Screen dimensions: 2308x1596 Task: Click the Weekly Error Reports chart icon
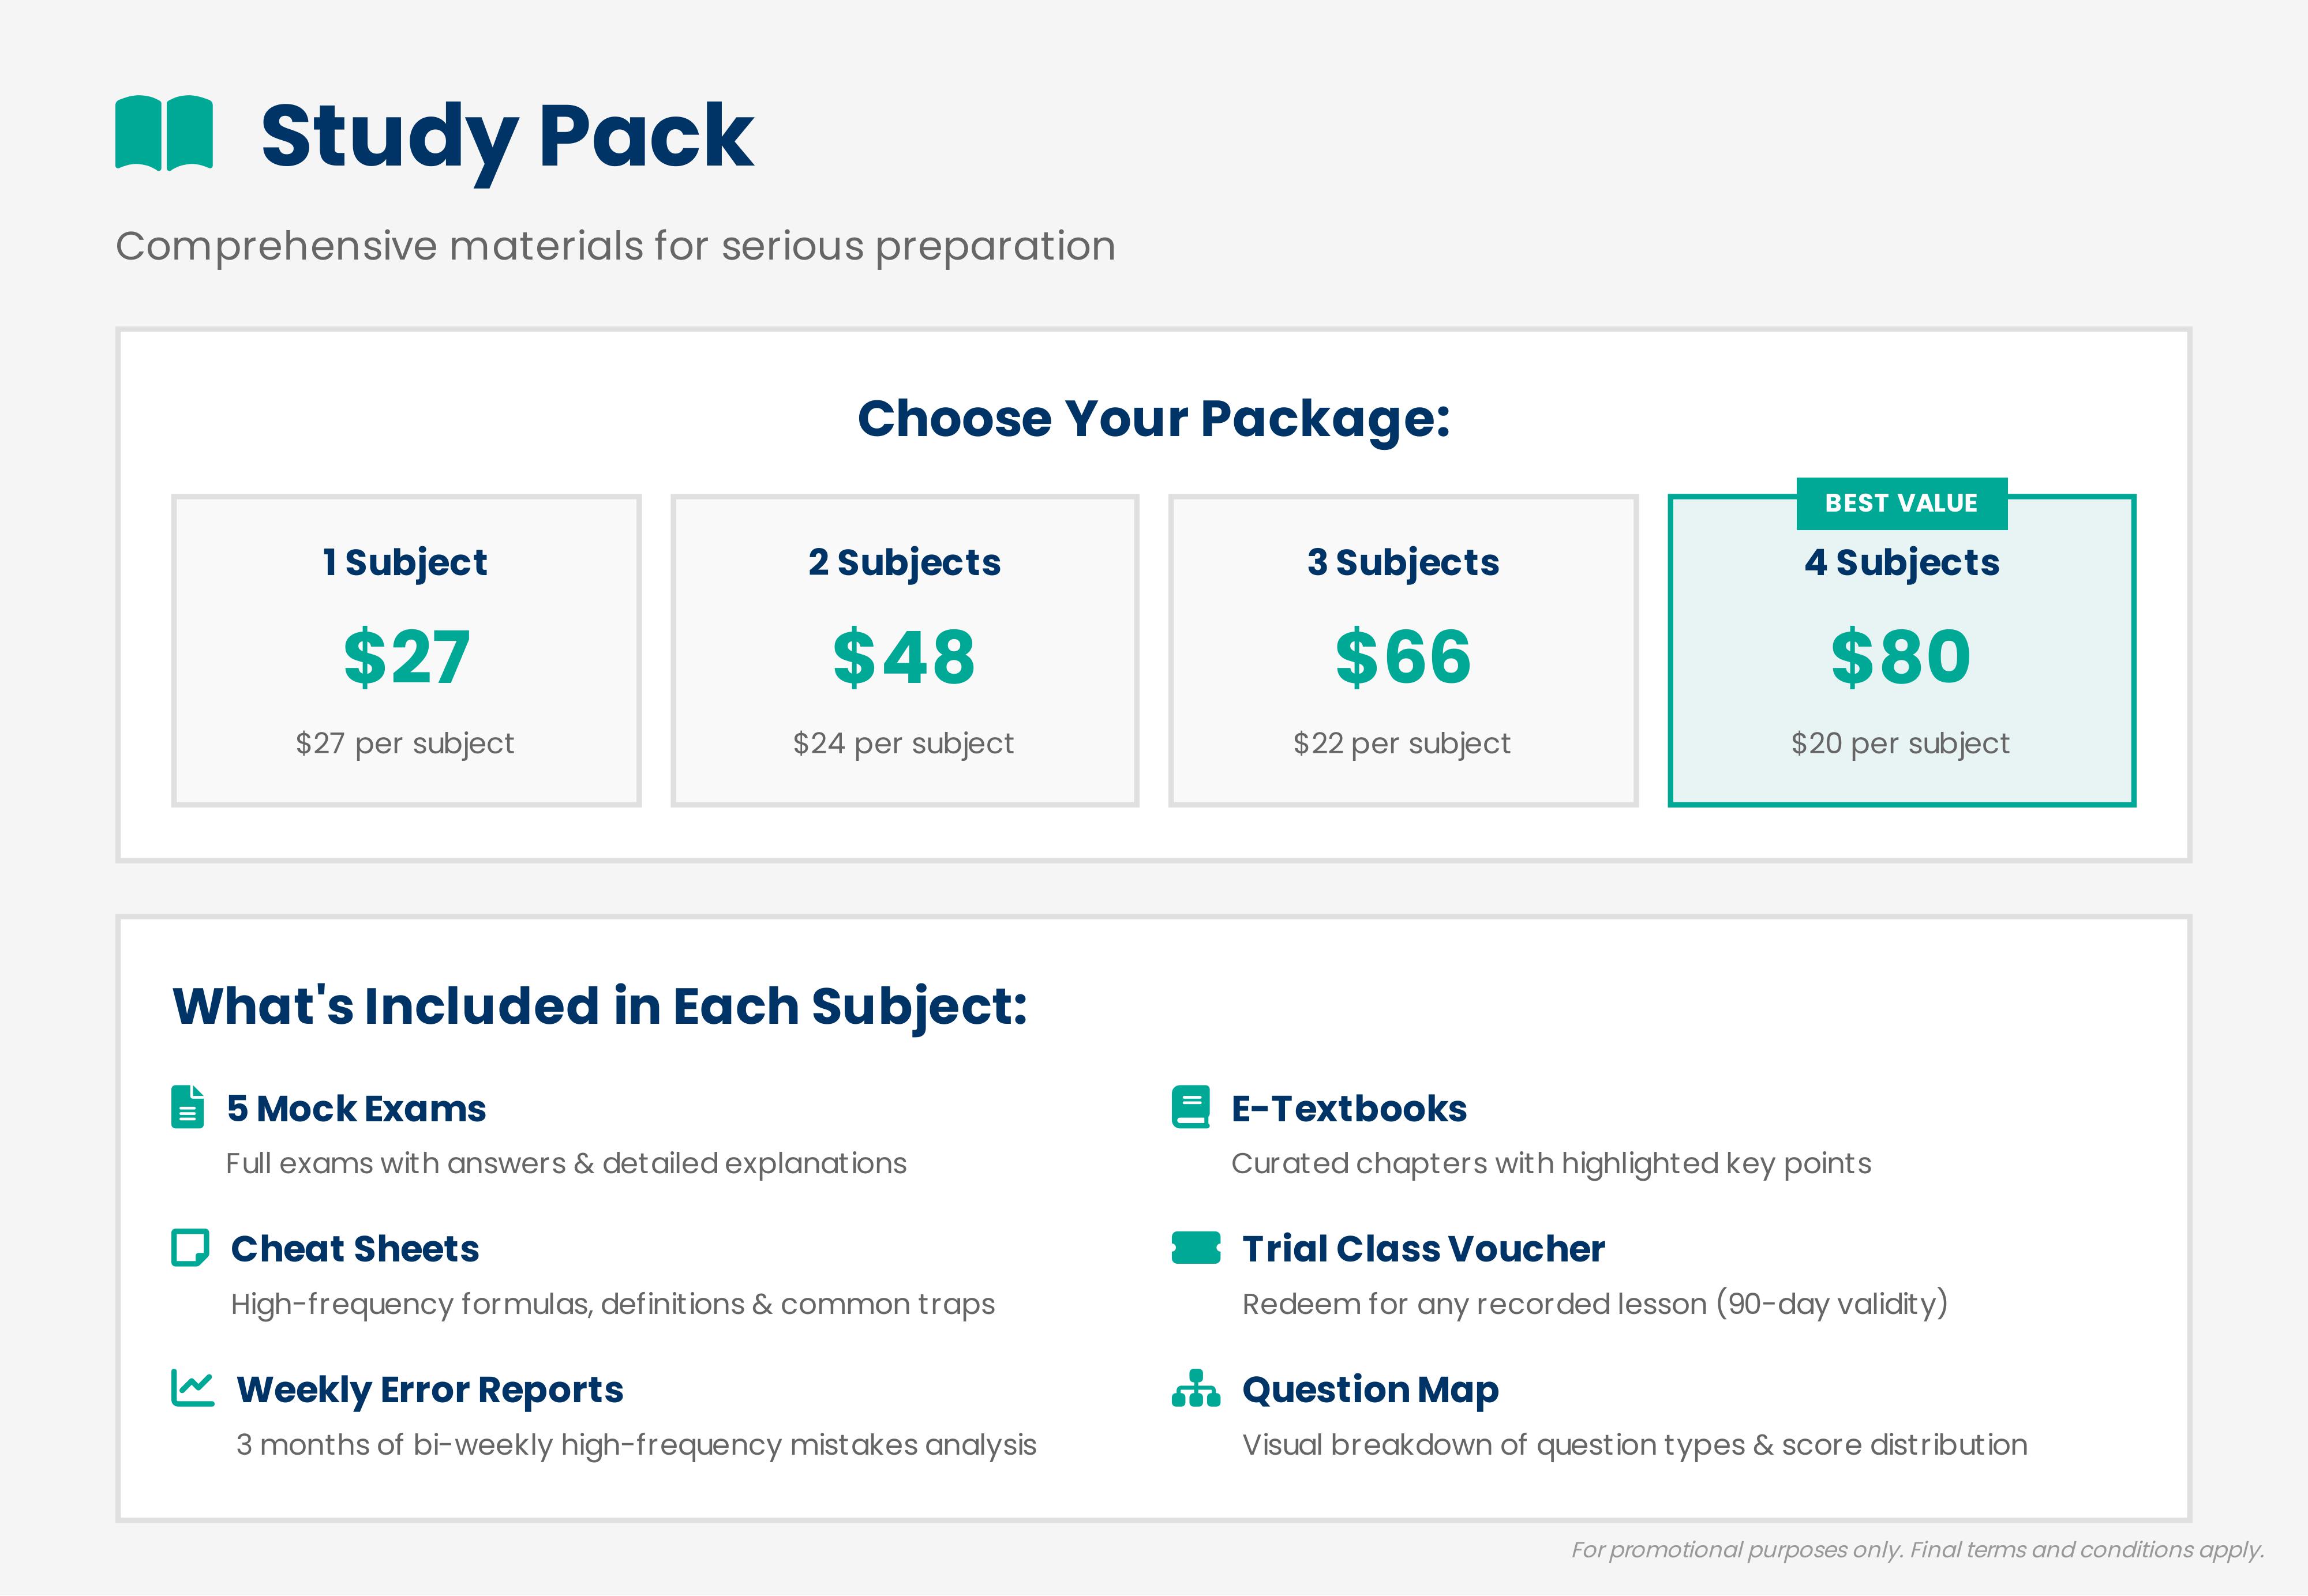[192, 1388]
